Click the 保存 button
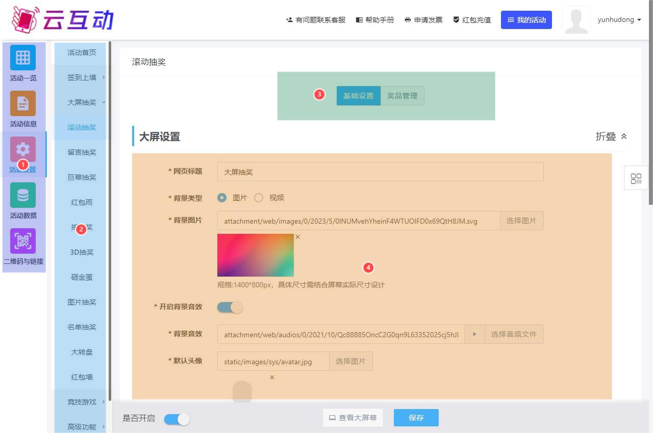 pyautogui.click(x=416, y=418)
